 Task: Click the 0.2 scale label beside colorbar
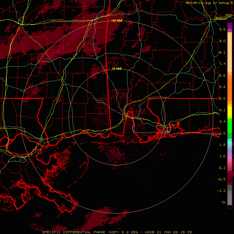pos(222,168)
